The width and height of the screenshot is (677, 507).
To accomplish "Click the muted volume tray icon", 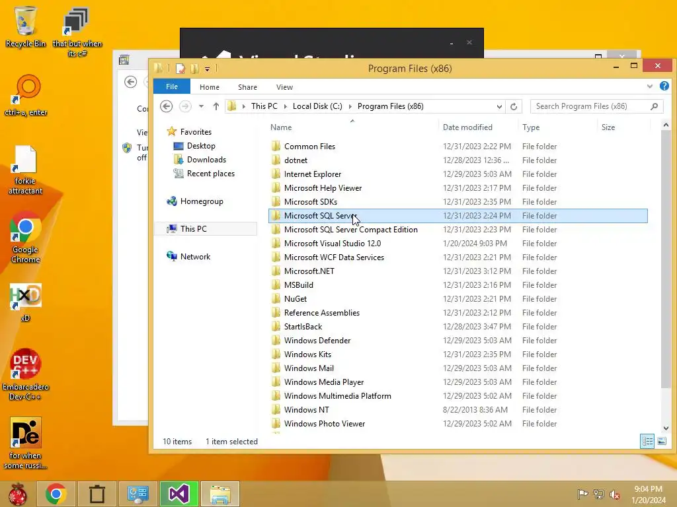I will click(615, 494).
